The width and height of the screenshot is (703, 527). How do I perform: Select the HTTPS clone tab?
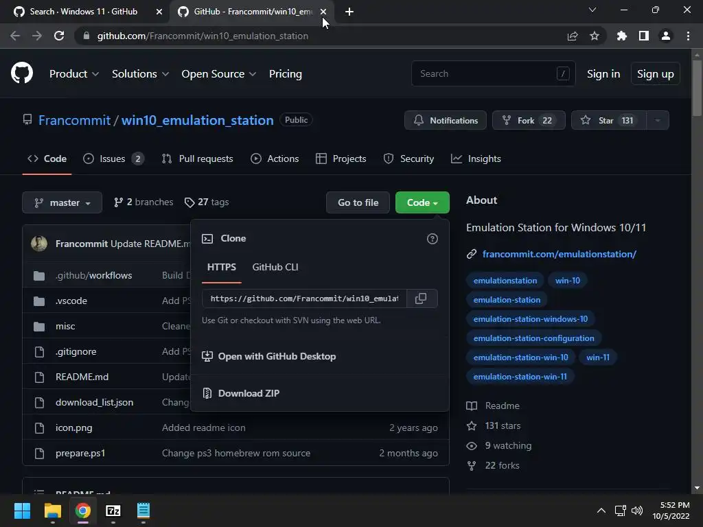[x=222, y=267]
